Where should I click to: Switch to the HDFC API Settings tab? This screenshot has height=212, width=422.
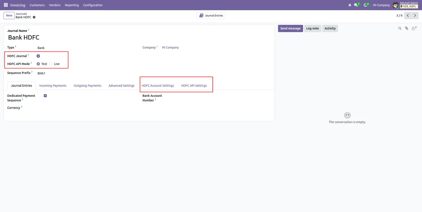tap(194, 86)
